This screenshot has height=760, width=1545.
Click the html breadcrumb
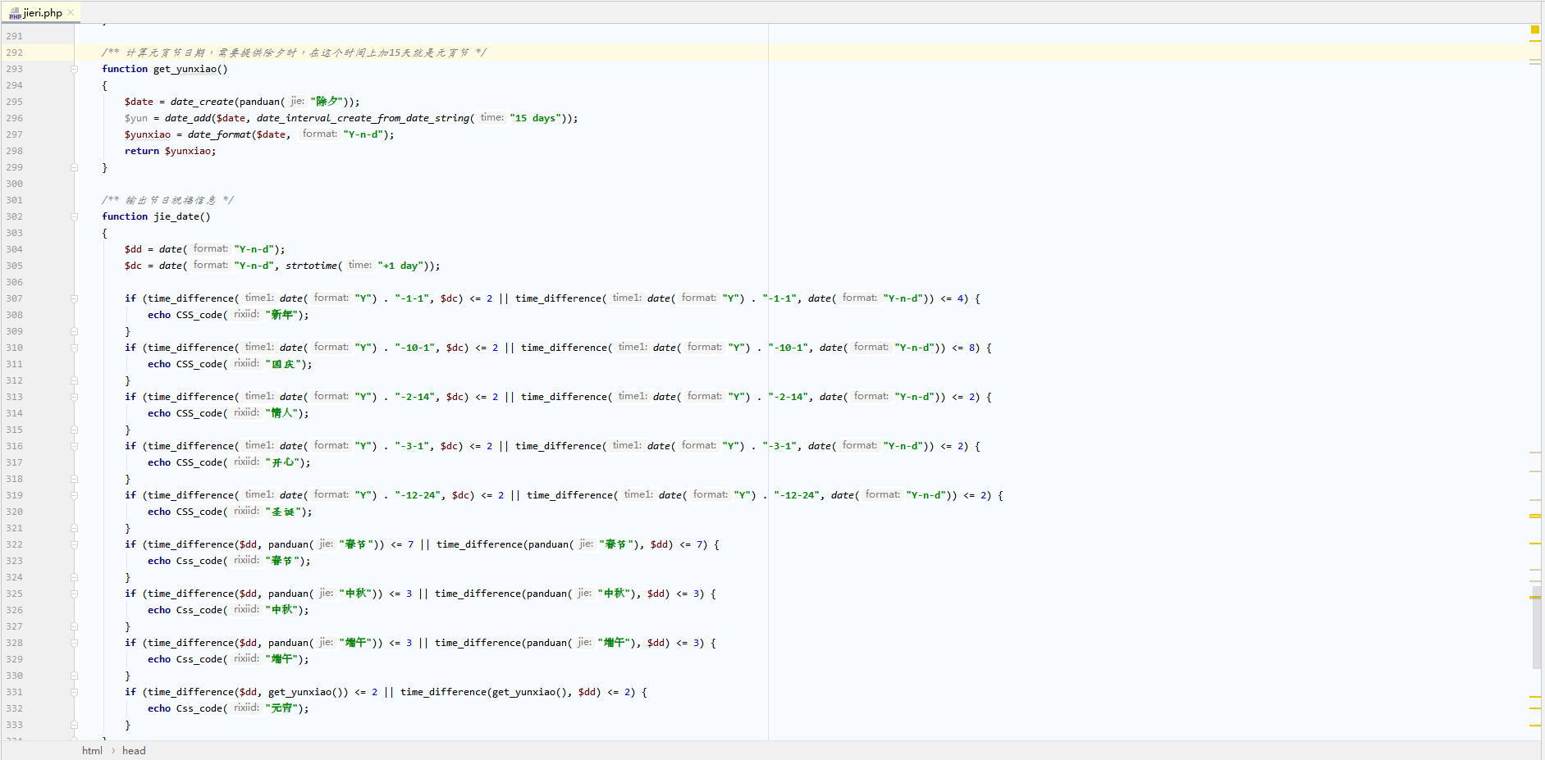pyautogui.click(x=92, y=750)
